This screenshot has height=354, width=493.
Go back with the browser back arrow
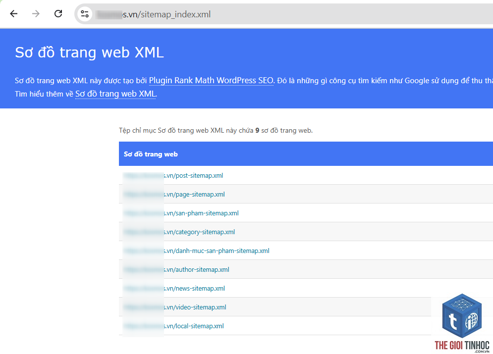(x=13, y=14)
